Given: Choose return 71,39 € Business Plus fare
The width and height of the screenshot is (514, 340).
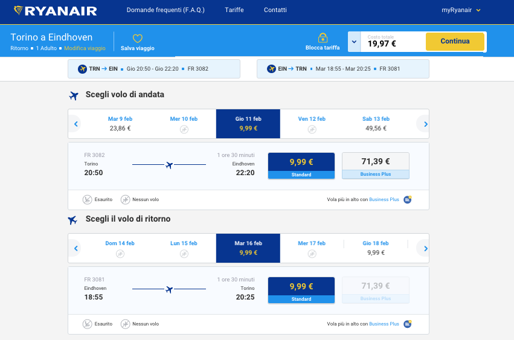Looking at the screenshot, I should 376,290.
